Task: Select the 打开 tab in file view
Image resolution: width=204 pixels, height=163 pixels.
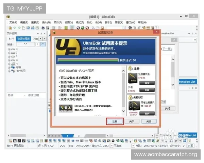Action: [x=11, y=39]
